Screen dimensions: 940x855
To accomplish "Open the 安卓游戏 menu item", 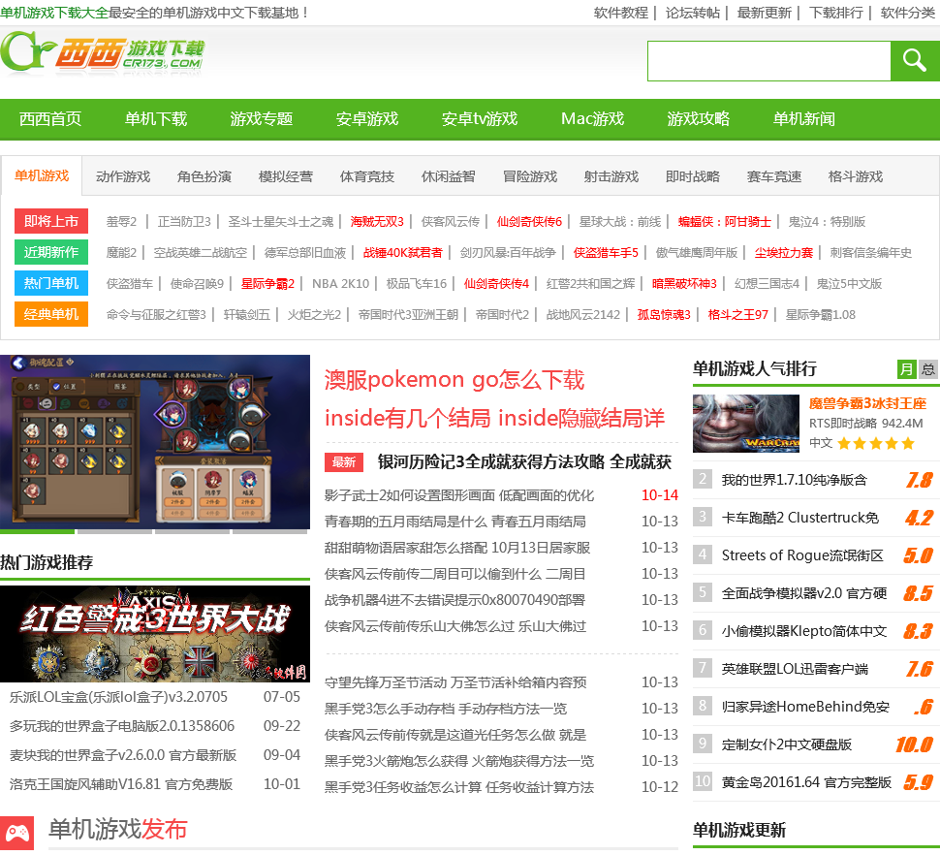I will pos(367,118).
